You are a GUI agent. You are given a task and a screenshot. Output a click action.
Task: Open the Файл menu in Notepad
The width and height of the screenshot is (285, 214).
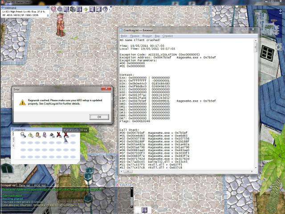click(124, 36)
